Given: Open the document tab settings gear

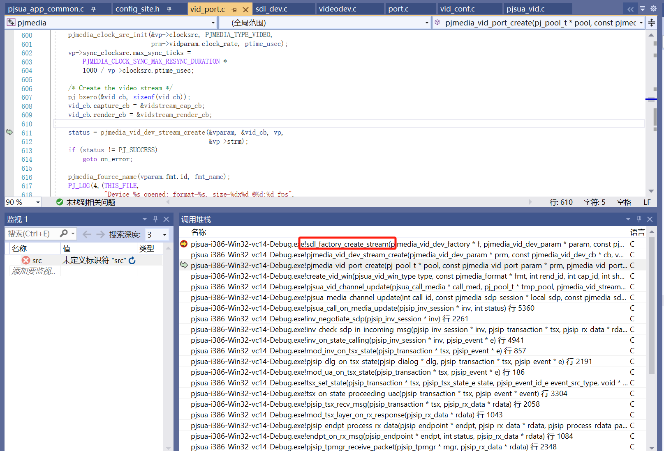Looking at the screenshot, I should [653, 9].
